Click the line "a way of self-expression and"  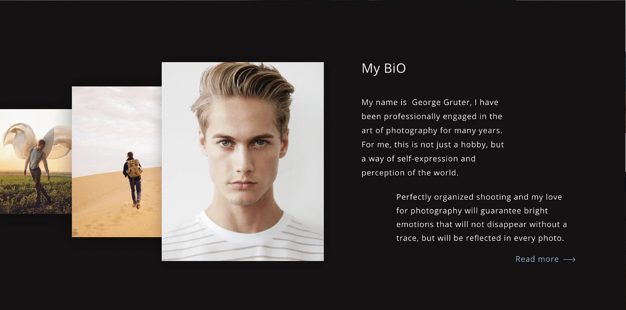(419, 159)
